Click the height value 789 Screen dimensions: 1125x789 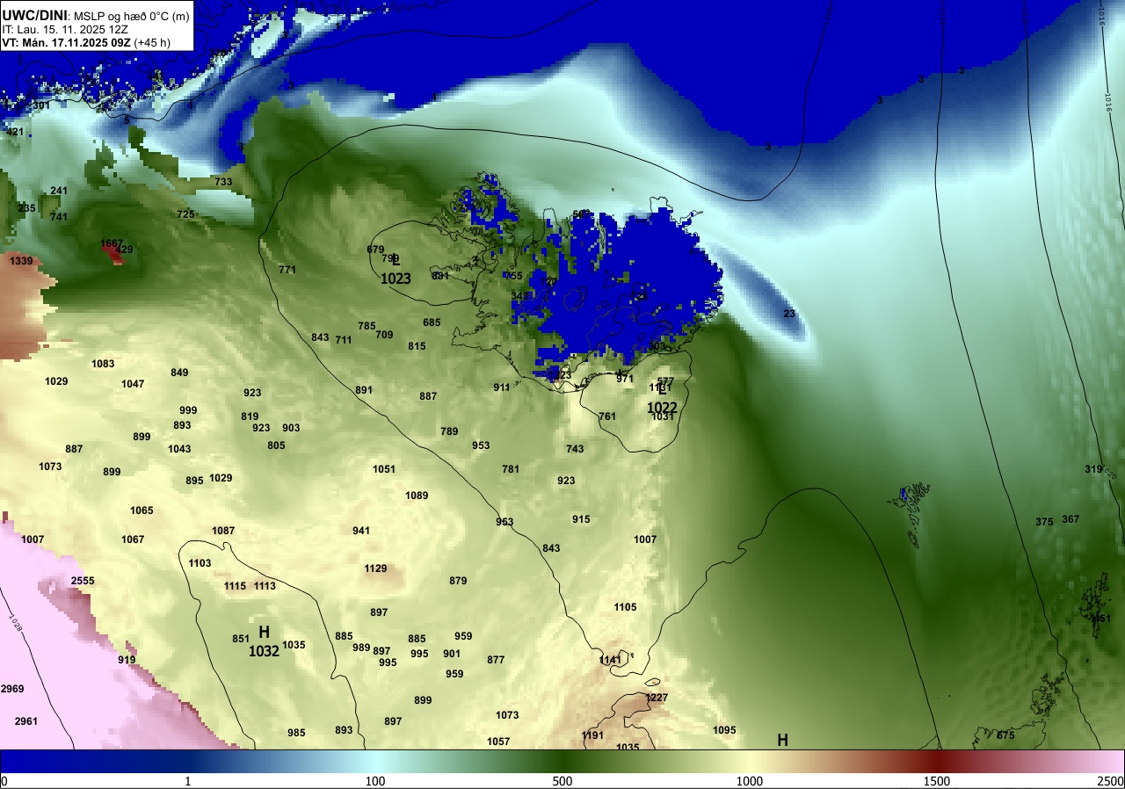click(449, 431)
